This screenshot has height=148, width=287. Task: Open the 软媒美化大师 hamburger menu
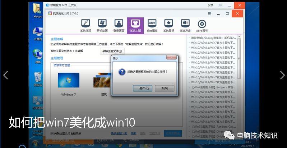[209, 13]
